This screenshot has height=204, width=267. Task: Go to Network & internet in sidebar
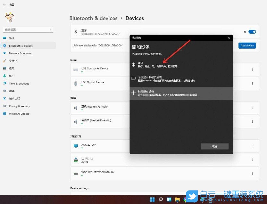click(20, 53)
